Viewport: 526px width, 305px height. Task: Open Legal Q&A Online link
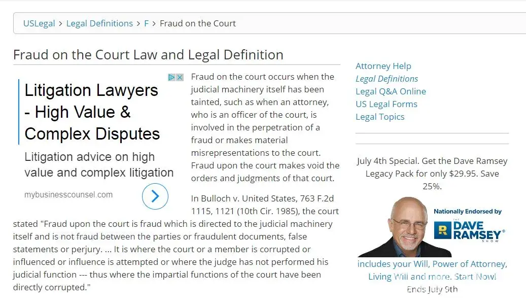pyautogui.click(x=391, y=91)
